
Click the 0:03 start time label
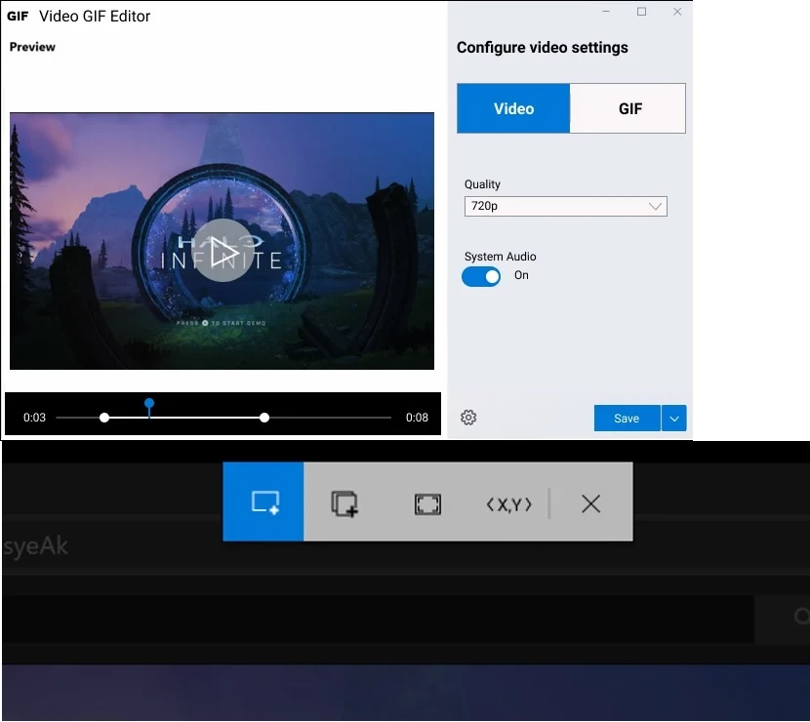pos(34,418)
